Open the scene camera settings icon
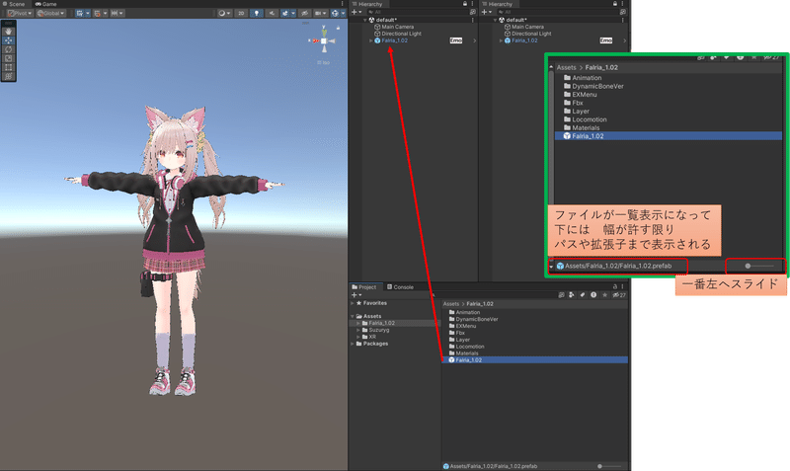Image resolution: width=790 pixels, height=471 pixels. point(320,13)
